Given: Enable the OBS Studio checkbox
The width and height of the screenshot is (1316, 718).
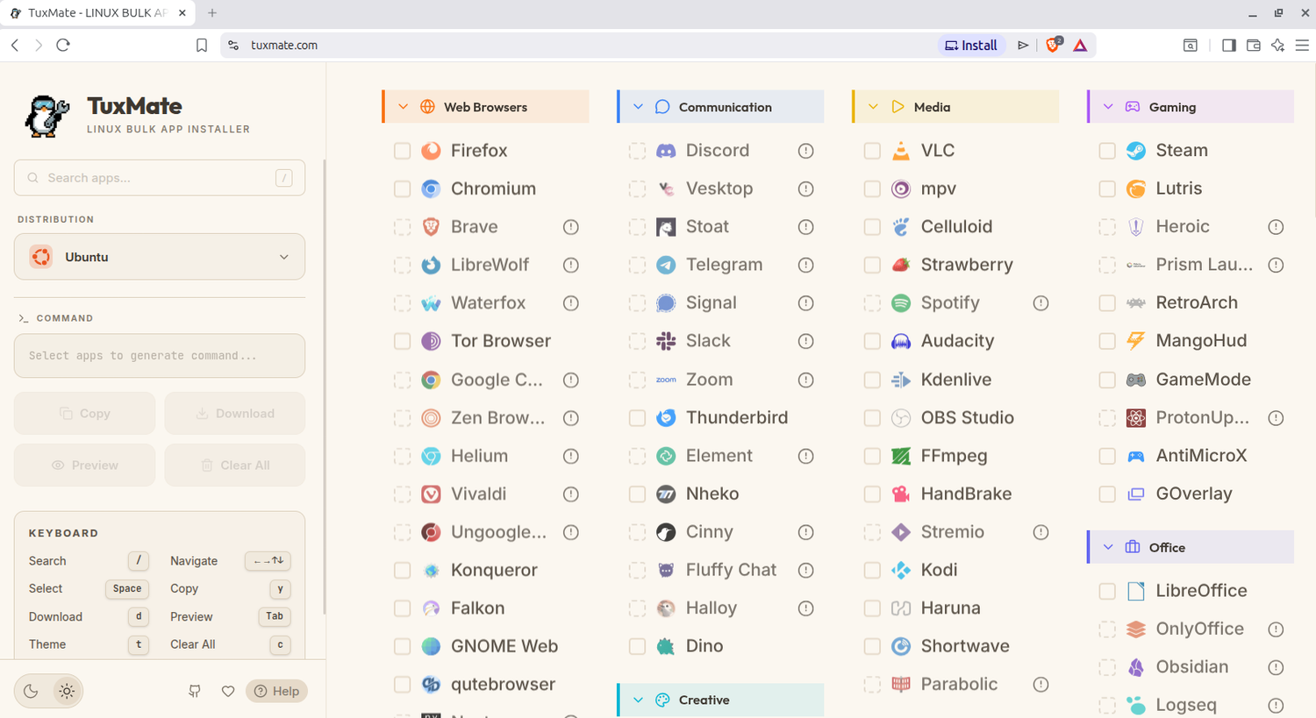Looking at the screenshot, I should point(873,417).
